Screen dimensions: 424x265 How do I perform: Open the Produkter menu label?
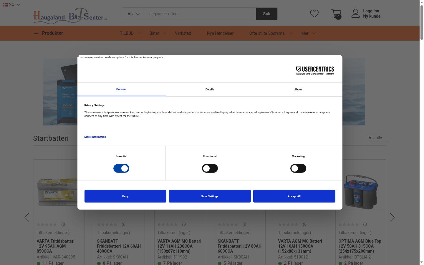click(x=52, y=33)
